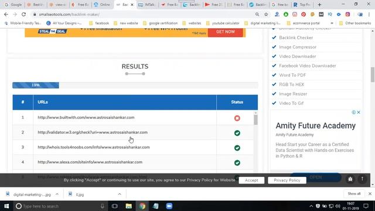The width and height of the screenshot is (375, 211).
Task: Open youtube calculator bookmark folder
Action: coord(223,23)
